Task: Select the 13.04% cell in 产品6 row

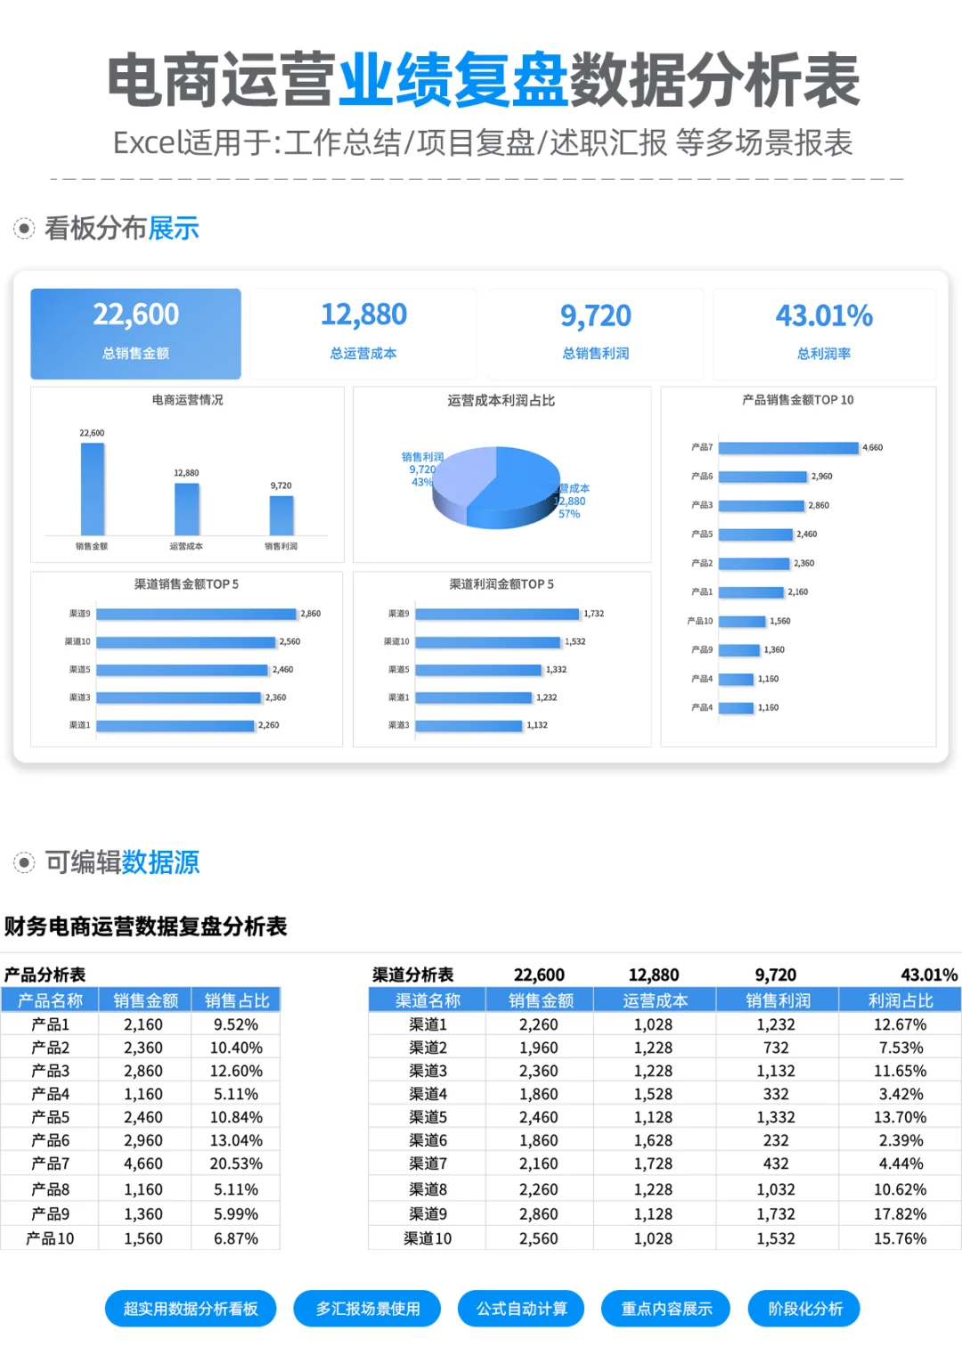Action: pyautogui.click(x=236, y=1140)
